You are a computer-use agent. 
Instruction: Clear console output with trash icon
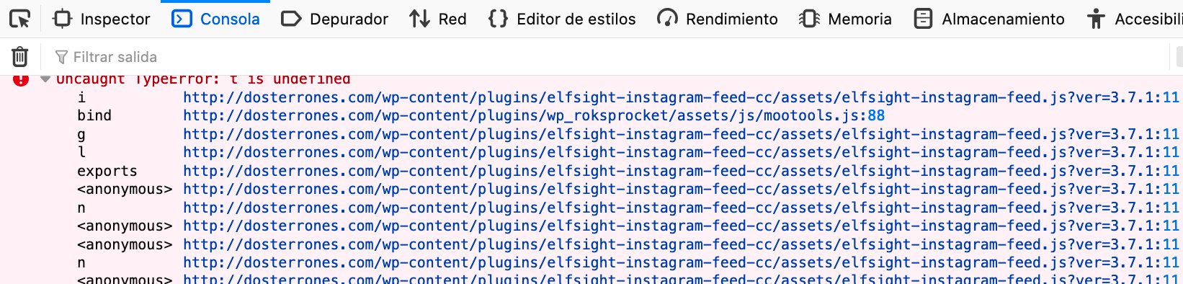pos(20,56)
